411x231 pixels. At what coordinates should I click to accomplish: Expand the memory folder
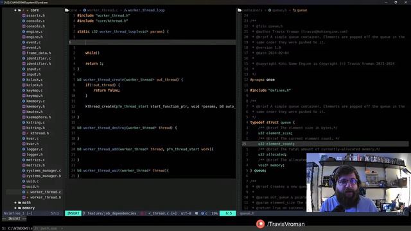pos(15,208)
